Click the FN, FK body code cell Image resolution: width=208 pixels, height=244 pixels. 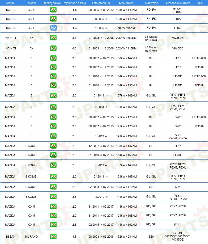point(151,19)
